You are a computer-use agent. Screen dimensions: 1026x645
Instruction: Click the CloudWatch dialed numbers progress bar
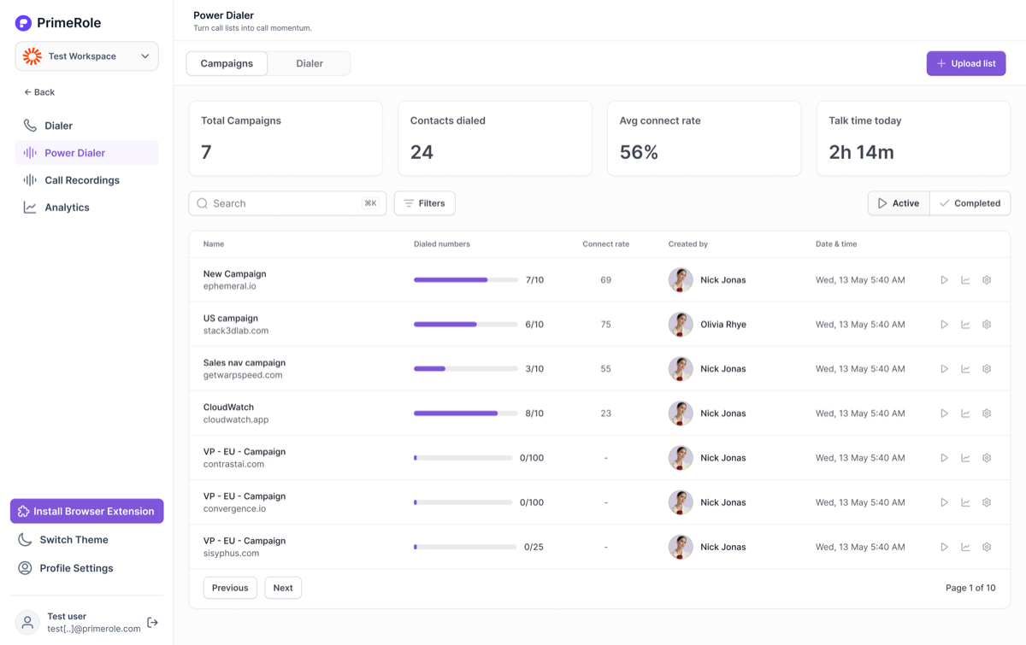pyautogui.click(x=466, y=413)
